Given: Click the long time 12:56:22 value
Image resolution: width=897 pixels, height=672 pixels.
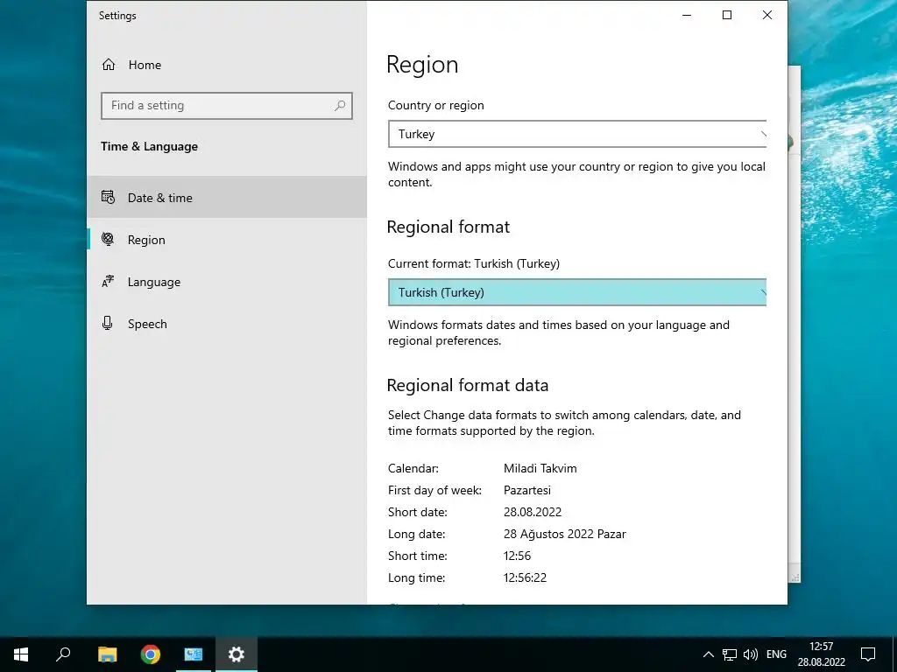Looking at the screenshot, I should click(x=526, y=577).
